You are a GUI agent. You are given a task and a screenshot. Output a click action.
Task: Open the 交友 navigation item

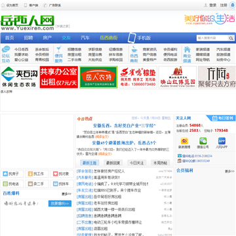point(66,37)
